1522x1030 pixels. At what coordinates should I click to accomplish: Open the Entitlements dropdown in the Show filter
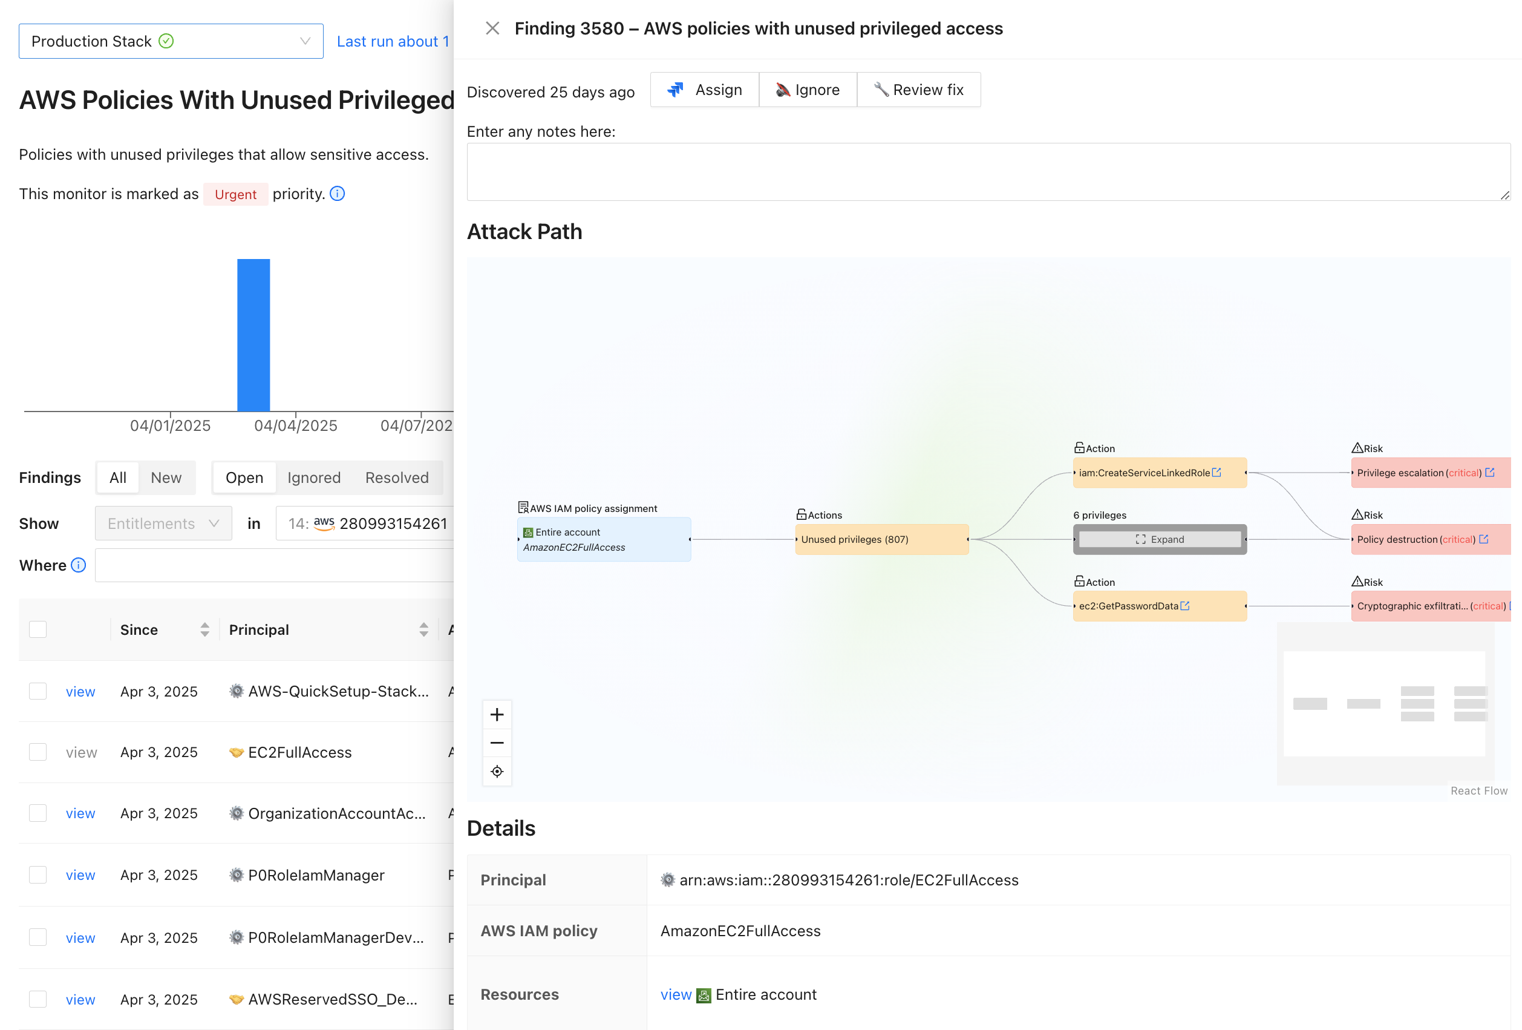point(162,523)
